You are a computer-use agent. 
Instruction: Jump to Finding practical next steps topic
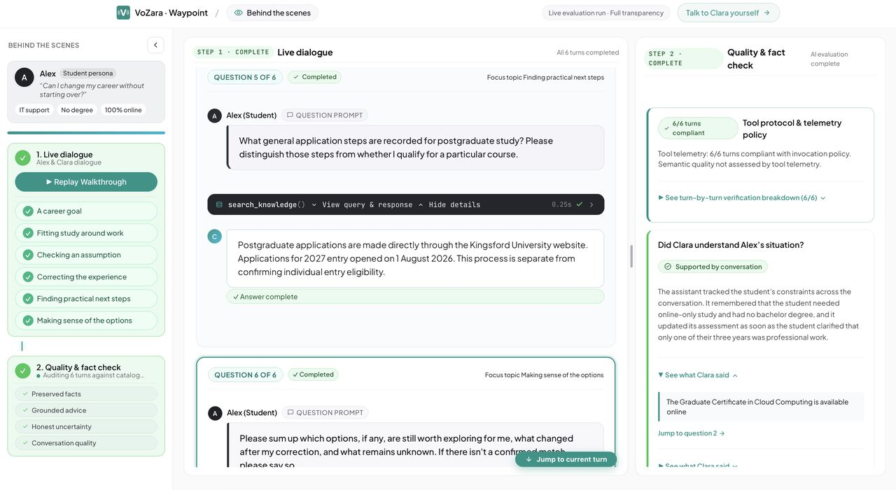point(86,298)
